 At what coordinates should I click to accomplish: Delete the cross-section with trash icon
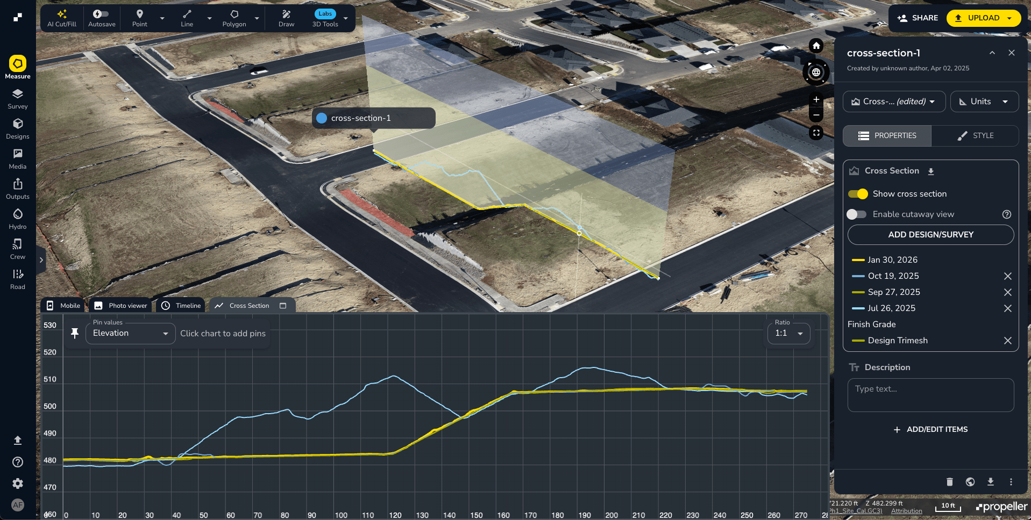(949, 482)
